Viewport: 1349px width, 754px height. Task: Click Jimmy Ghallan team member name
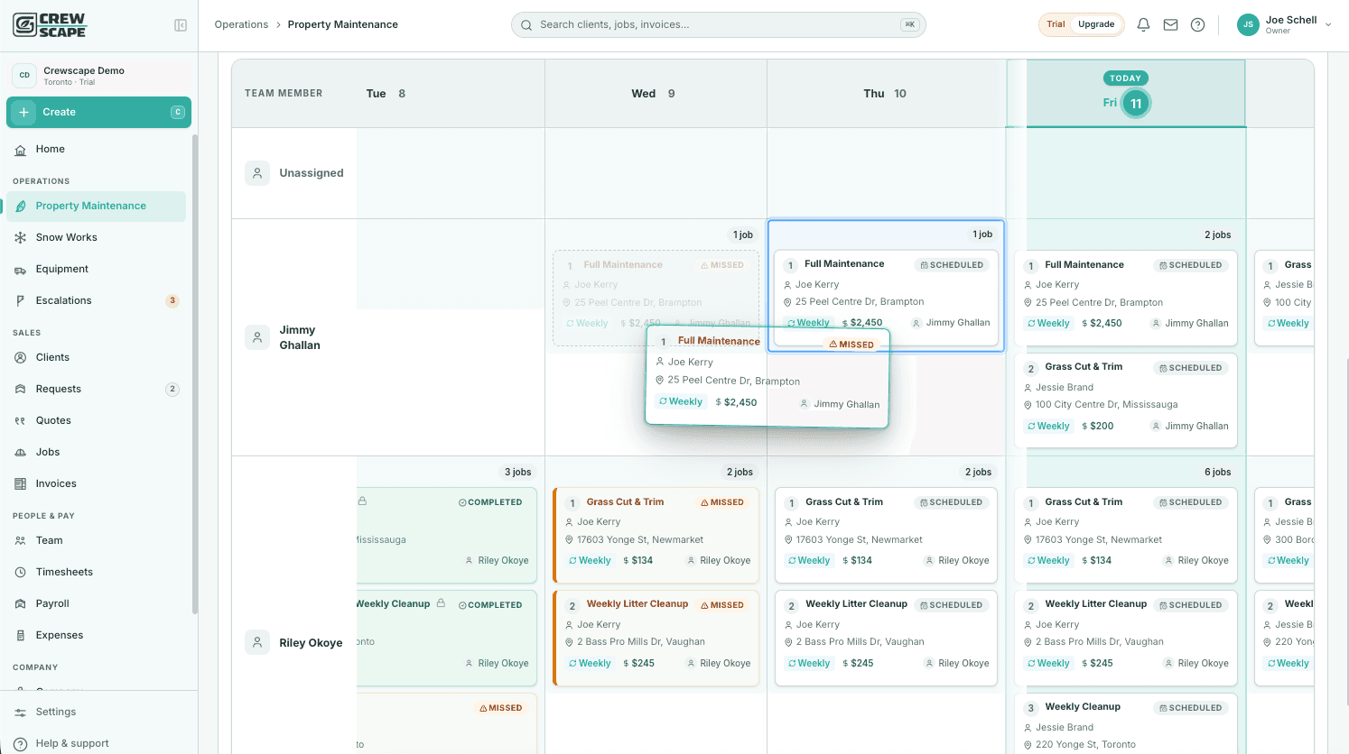(300, 337)
